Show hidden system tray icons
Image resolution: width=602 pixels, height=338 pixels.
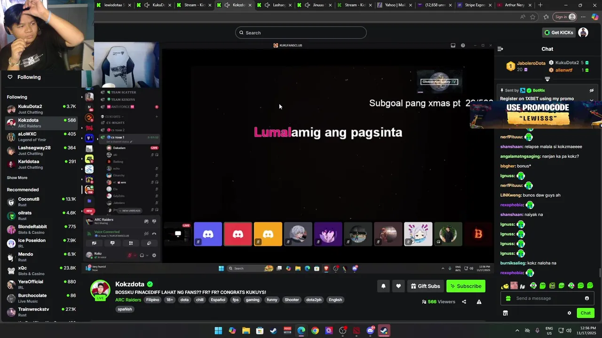click(x=517, y=330)
